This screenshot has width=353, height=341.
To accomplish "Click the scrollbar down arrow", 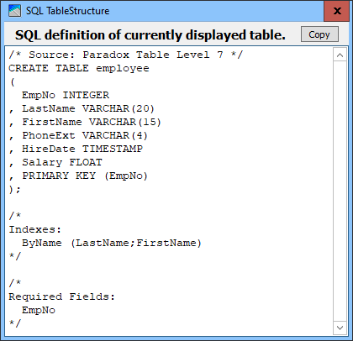I will click(x=340, y=328).
